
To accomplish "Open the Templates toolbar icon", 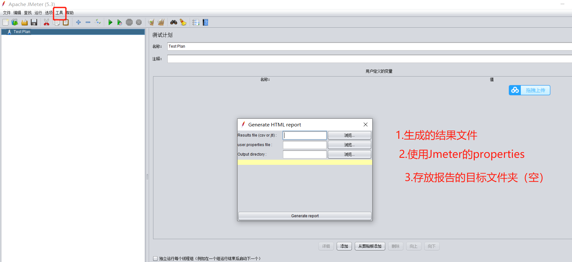I will pyautogui.click(x=15, y=22).
